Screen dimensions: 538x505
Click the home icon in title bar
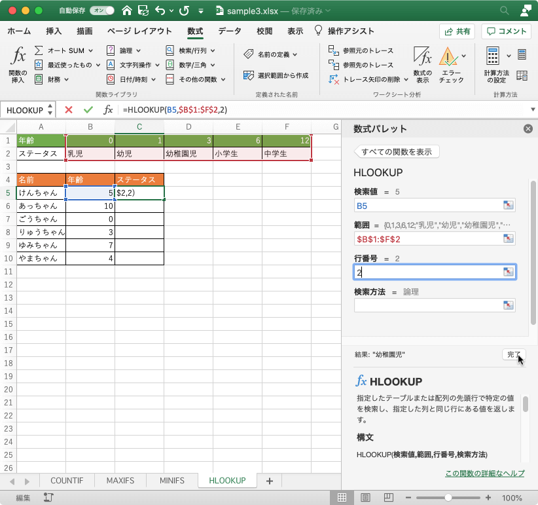(127, 10)
